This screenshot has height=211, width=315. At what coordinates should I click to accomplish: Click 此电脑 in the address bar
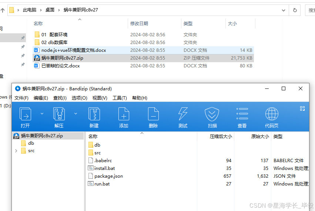(30, 10)
